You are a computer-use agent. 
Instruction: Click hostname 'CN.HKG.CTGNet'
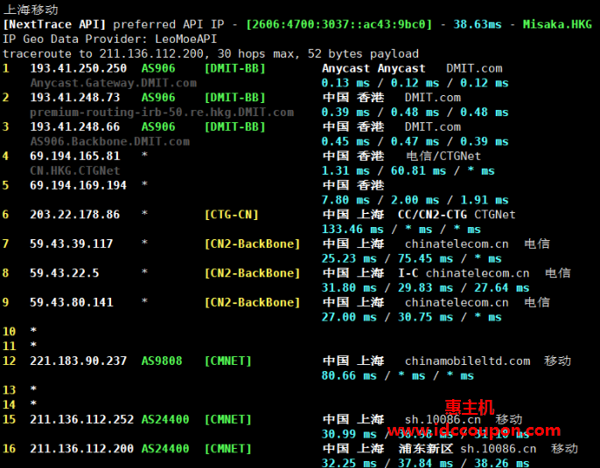click(x=75, y=170)
